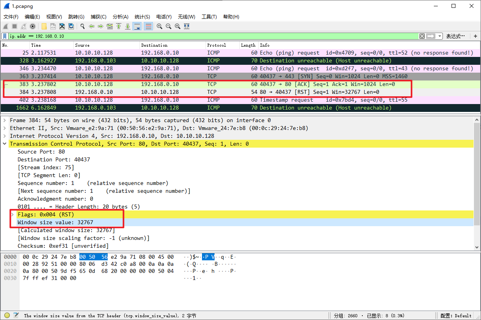481x320 pixels.
Task: Sort packets by Time column header
Action: pos(51,45)
